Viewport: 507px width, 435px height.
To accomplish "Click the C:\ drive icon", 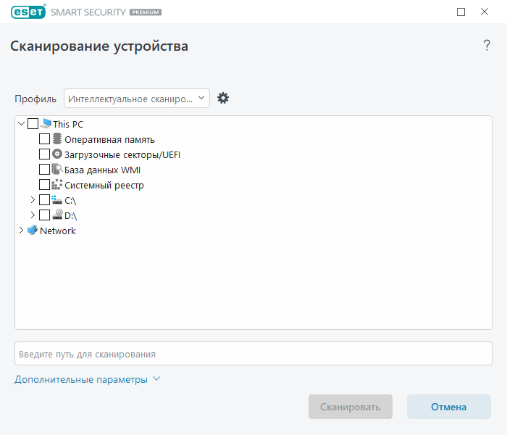I will [x=57, y=199].
